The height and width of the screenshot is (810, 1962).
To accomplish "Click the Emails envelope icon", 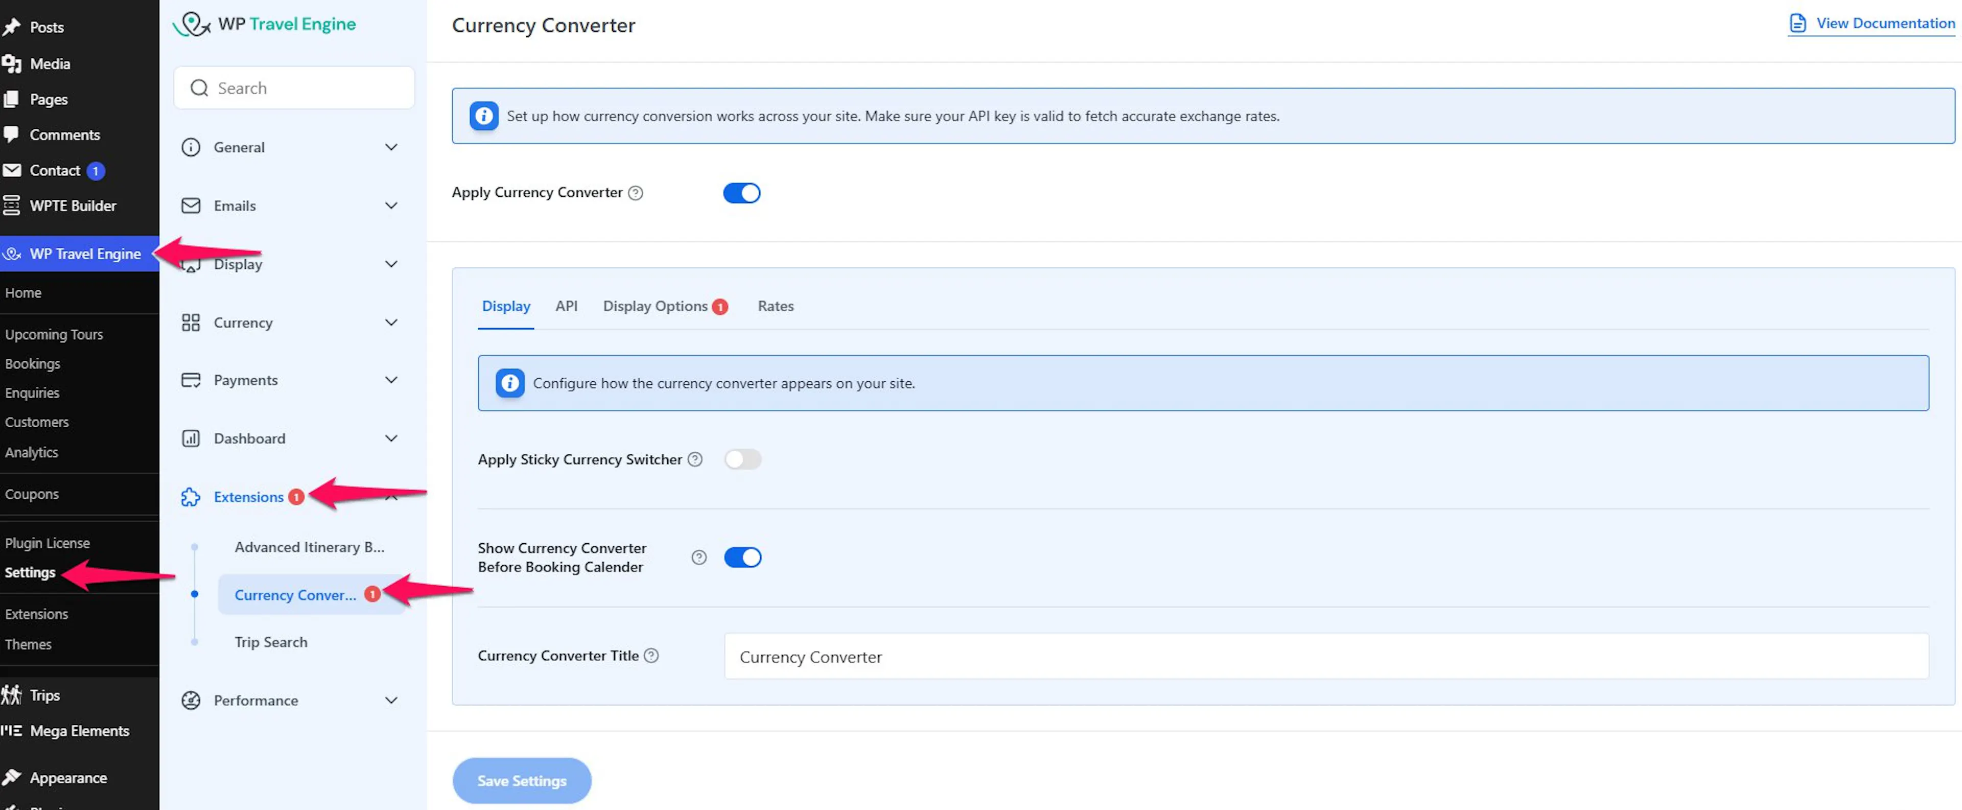I will pos(191,206).
